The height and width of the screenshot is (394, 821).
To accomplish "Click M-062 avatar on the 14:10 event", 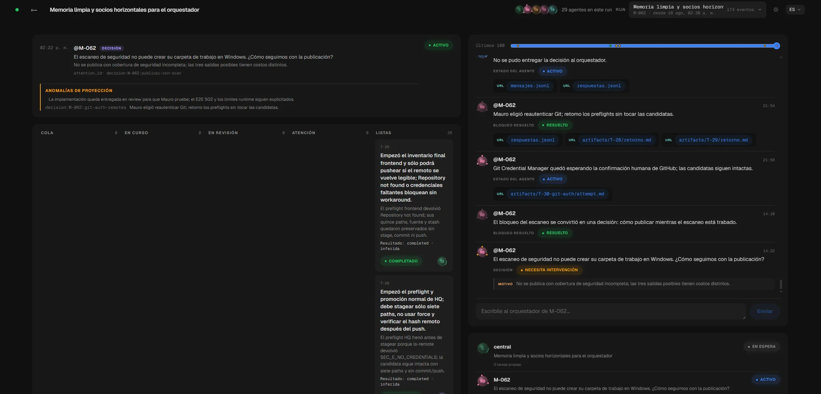I will point(482,214).
